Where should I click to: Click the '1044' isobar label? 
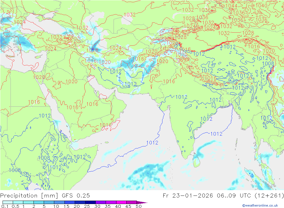pyautogui.click(x=231, y=6)
